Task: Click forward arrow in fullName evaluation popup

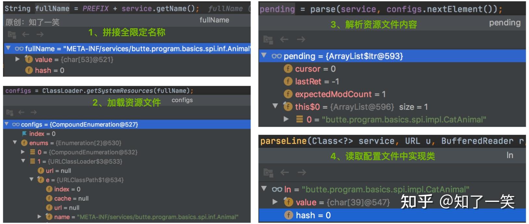Action: tap(40, 34)
